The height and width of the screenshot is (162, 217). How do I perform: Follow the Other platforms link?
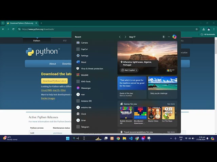pos(63,90)
